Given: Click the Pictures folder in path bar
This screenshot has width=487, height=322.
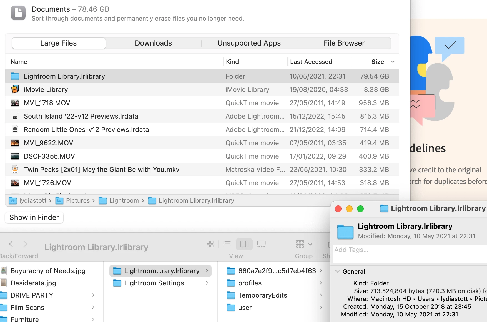Looking at the screenshot, I should coord(72,200).
